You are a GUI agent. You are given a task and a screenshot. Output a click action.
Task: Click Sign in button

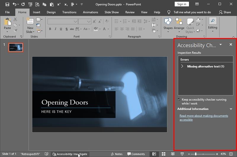point(182,4)
